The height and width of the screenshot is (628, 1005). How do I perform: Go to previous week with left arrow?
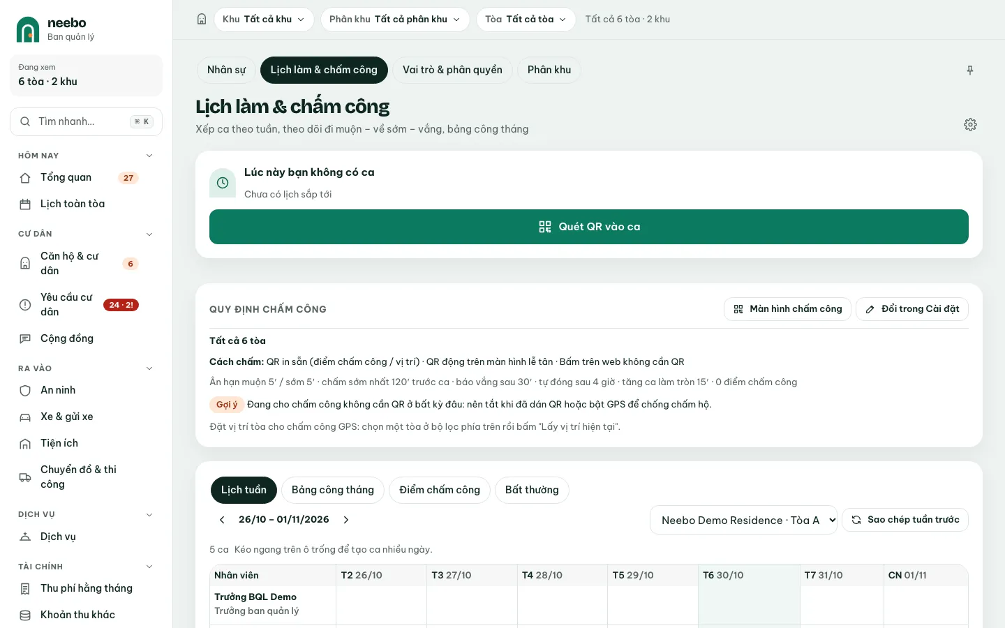pyautogui.click(x=222, y=520)
